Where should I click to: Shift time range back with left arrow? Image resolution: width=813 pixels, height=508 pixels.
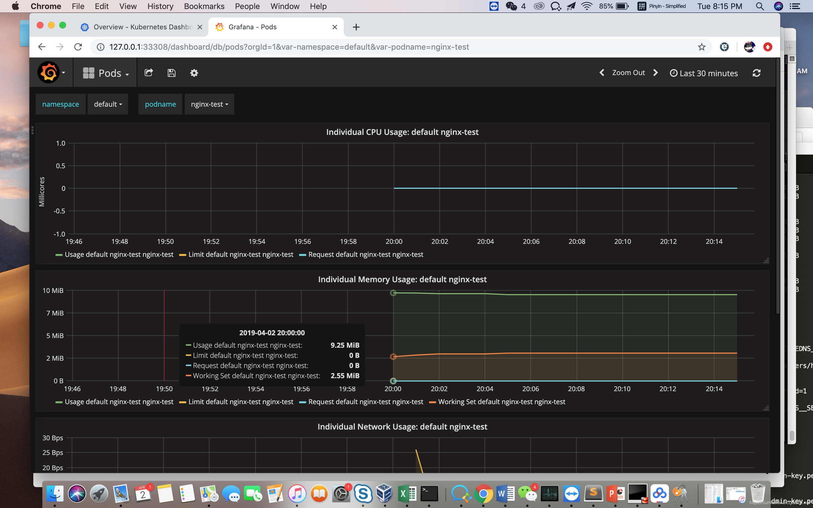click(x=602, y=73)
